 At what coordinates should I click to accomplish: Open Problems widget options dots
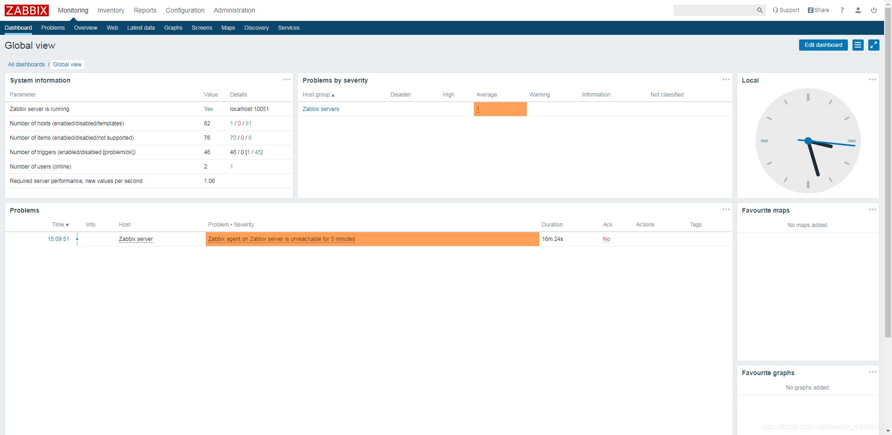[x=726, y=209]
